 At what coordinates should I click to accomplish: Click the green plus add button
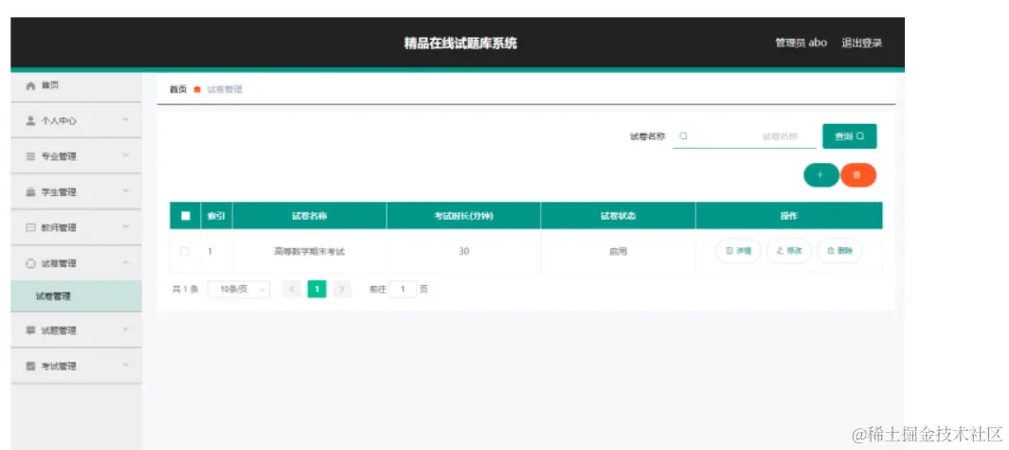pyautogui.click(x=820, y=175)
